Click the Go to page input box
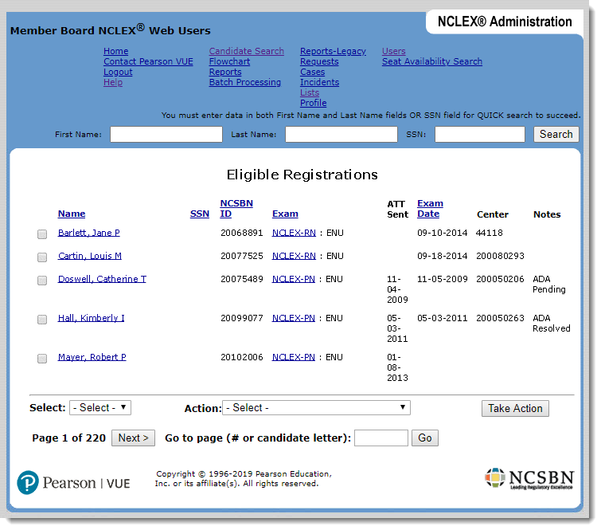Image resolution: width=601 pixels, height=530 pixels. coord(381,438)
